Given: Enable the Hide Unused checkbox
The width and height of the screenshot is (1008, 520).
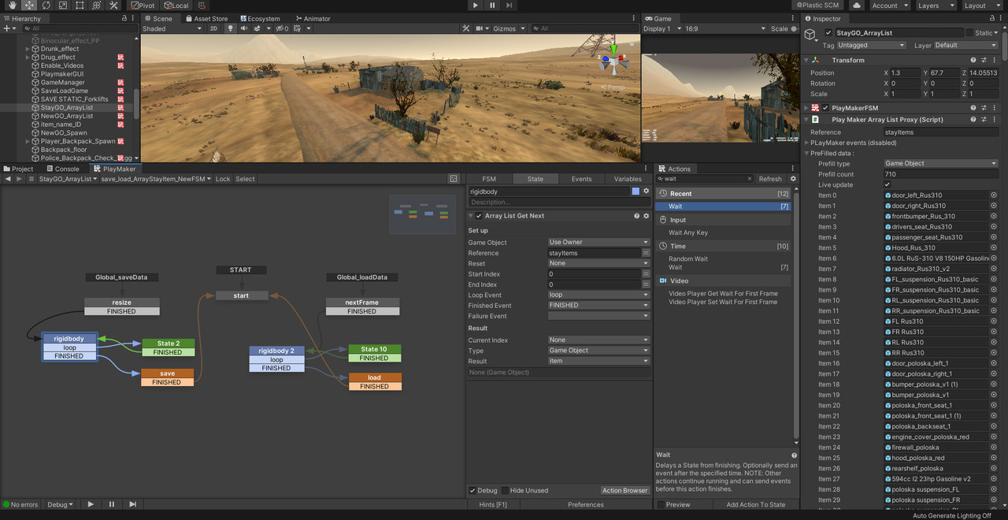Looking at the screenshot, I should (506, 490).
